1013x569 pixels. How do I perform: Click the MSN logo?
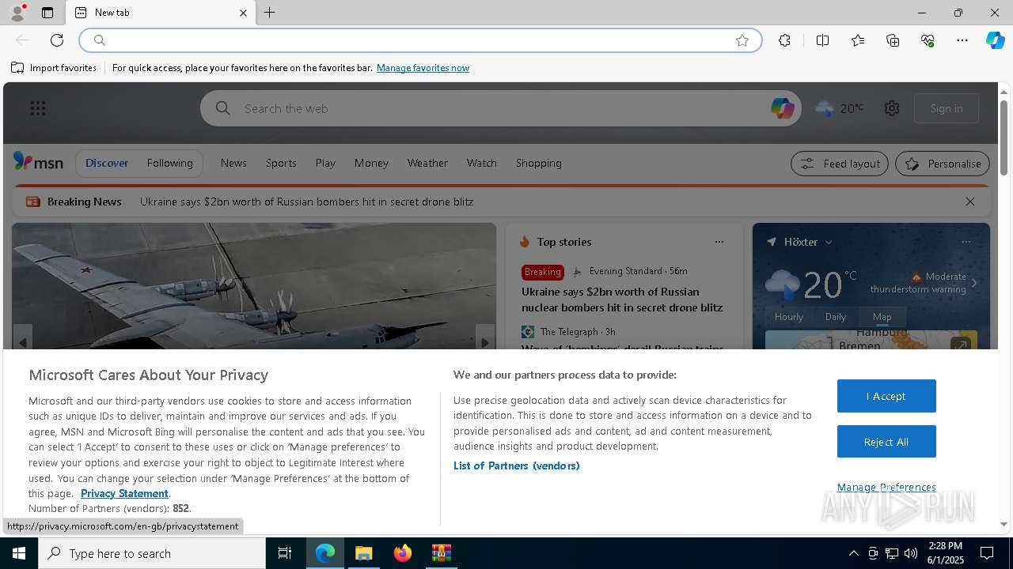(38, 162)
